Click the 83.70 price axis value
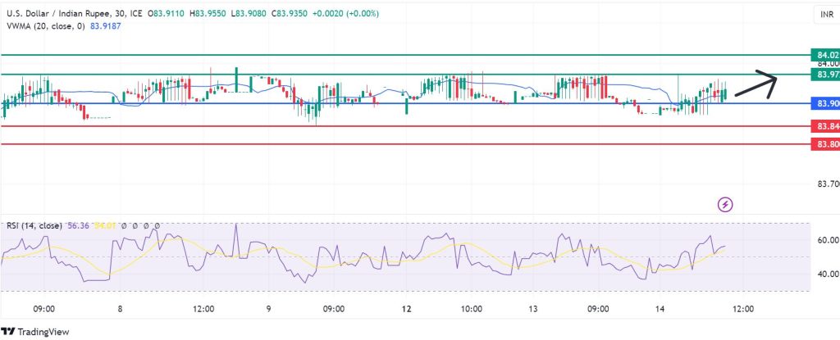The image size is (840, 340). (829, 184)
